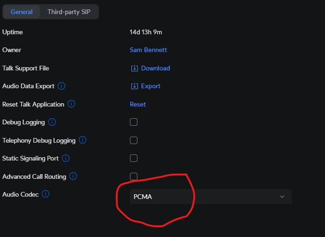
Task: Toggle the Advanced Call Routing checkbox
Action: click(134, 176)
